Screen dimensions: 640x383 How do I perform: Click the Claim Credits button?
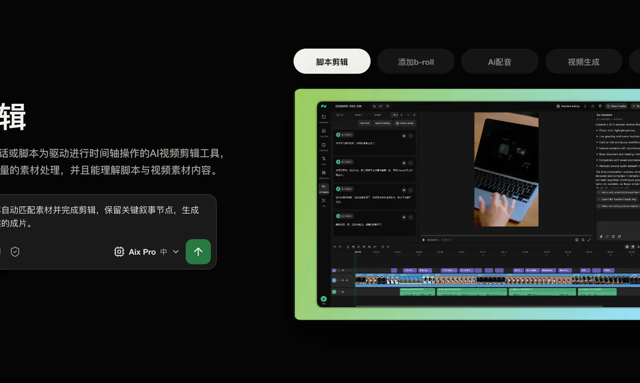pos(616,106)
